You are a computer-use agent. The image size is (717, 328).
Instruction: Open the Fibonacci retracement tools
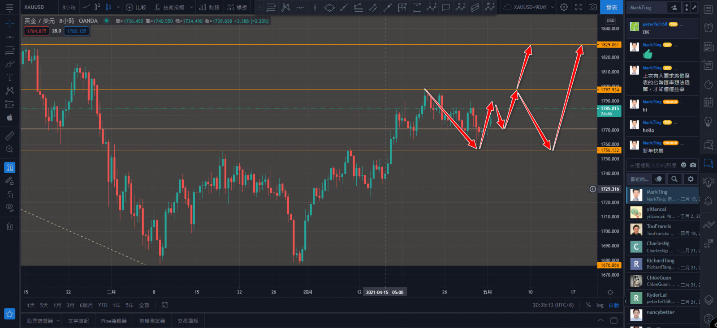click(9, 51)
